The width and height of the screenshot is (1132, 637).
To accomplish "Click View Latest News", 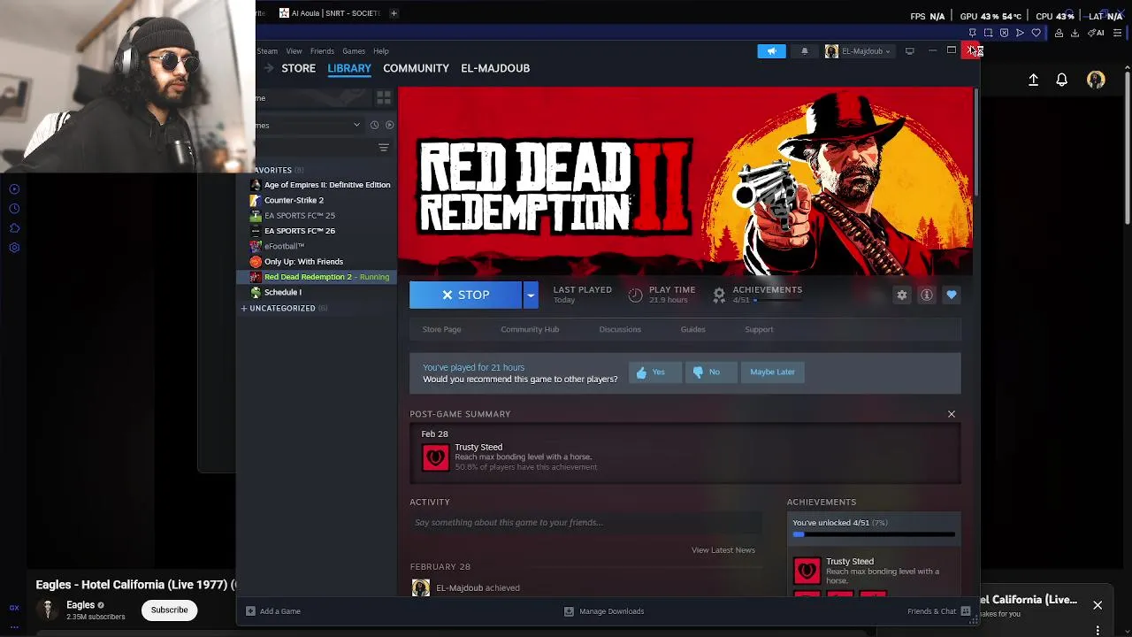I will [x=723, y=550].
